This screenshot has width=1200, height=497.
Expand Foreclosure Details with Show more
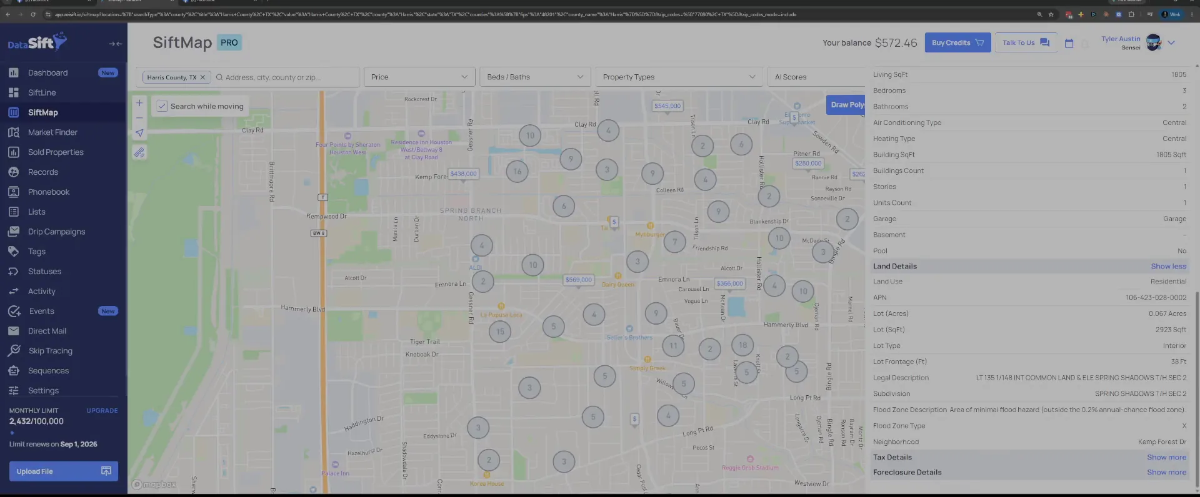1166,473
